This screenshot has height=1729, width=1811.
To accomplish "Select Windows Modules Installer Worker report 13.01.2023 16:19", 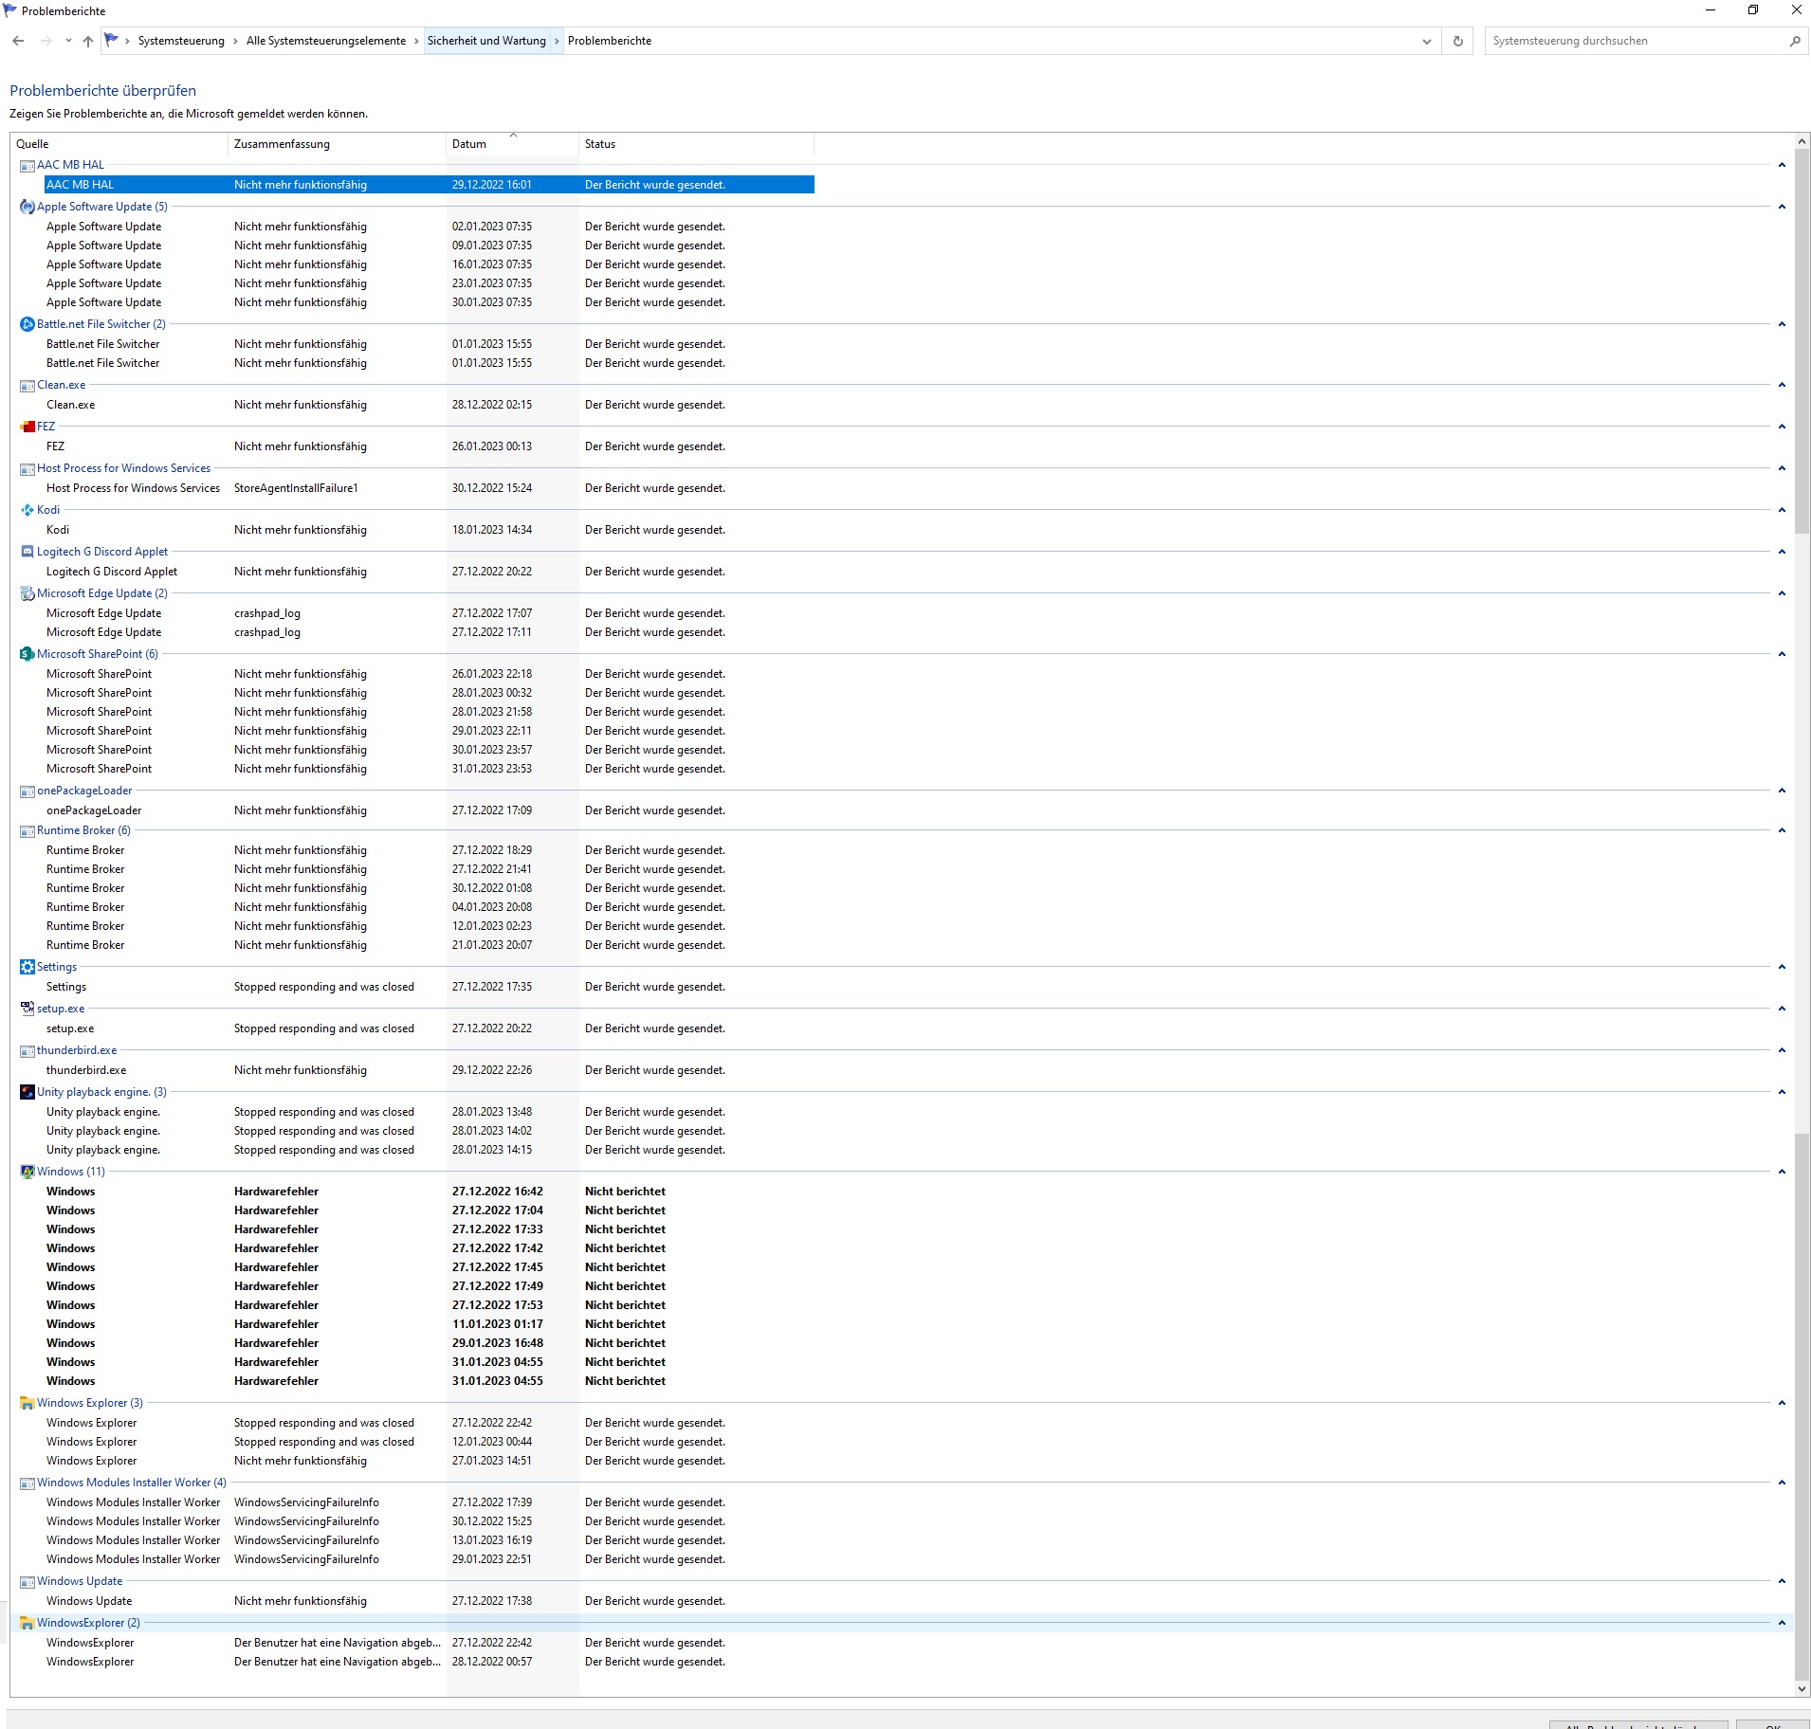I will (x=430, y=1540).
